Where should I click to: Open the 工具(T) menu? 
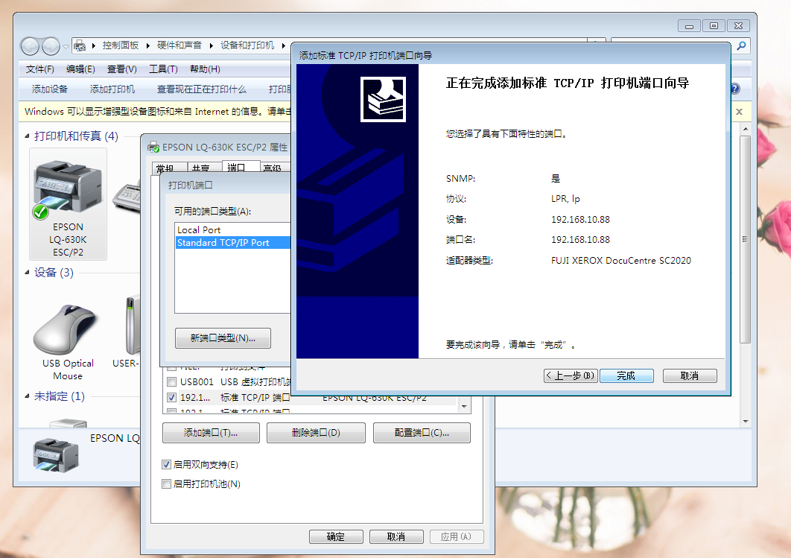click(163, 69)
